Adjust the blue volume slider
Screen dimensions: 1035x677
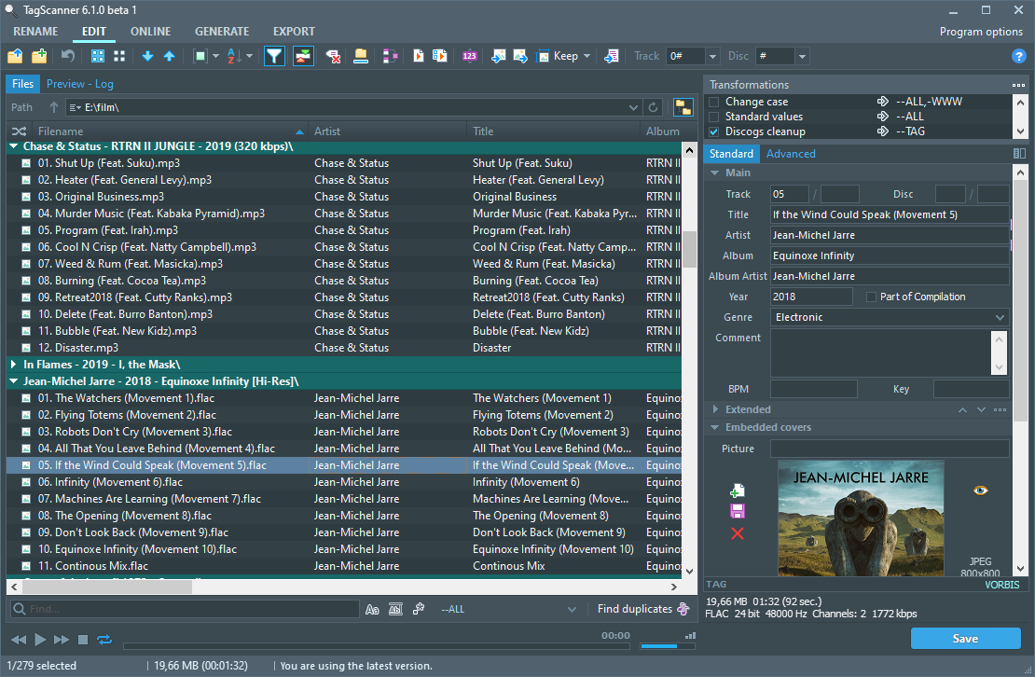[x=668, y=646]
